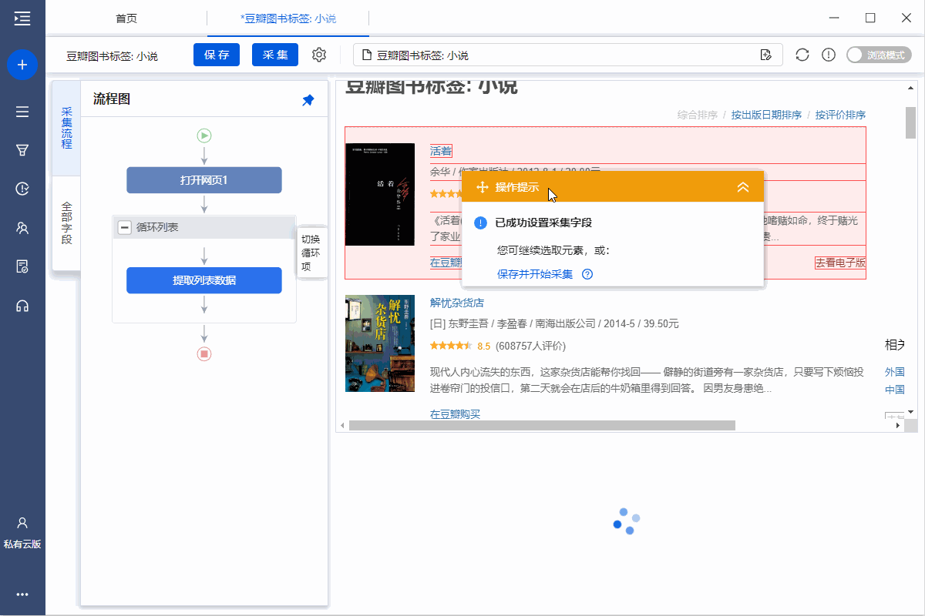Click the 活着 book cover thumbnail
The image size is (925, 616).
(380, 194)
